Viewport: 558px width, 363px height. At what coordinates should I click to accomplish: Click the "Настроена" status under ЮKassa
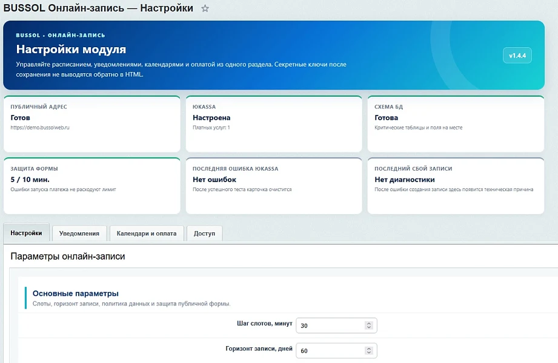coord(211,118)
